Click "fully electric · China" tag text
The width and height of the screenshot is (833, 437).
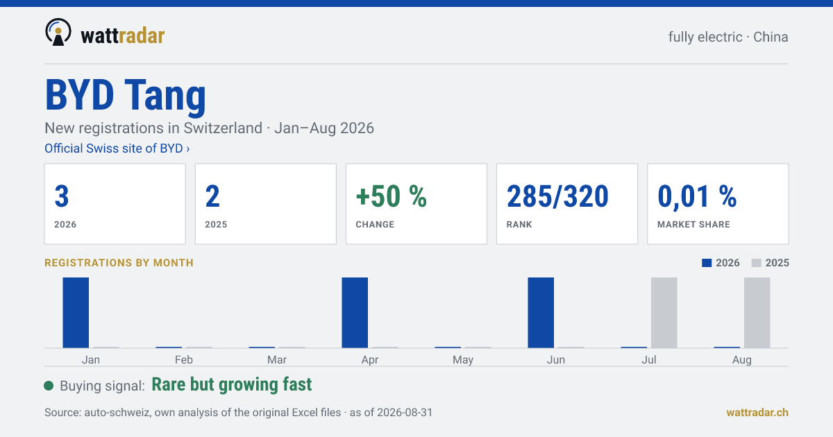728,37
